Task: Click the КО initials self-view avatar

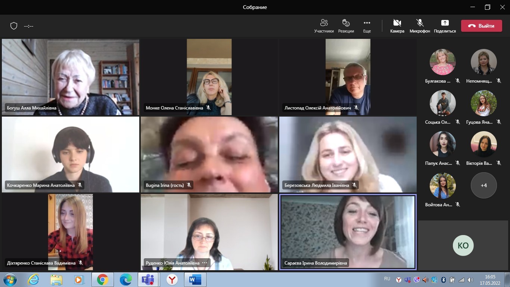Action: click(x=463, y=246)
